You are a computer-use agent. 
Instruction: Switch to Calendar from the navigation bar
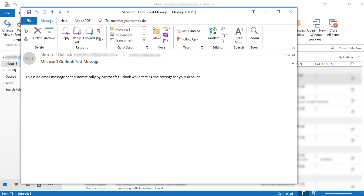pos(16,185)
